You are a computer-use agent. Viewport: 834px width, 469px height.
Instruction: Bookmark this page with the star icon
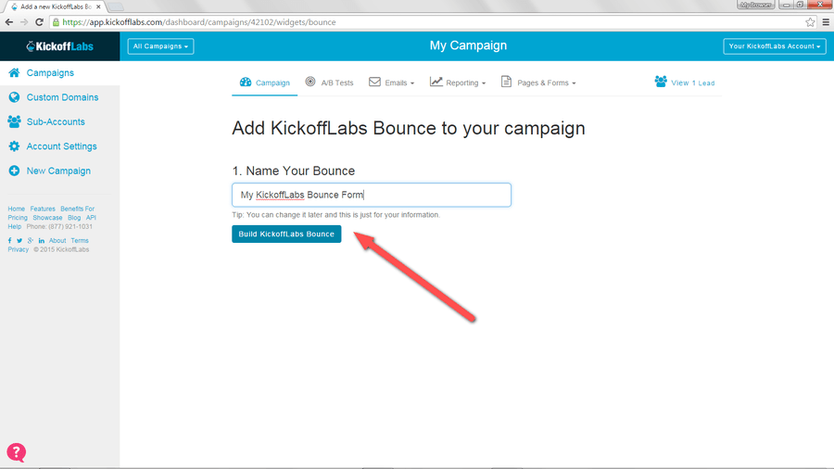(810, 22)
